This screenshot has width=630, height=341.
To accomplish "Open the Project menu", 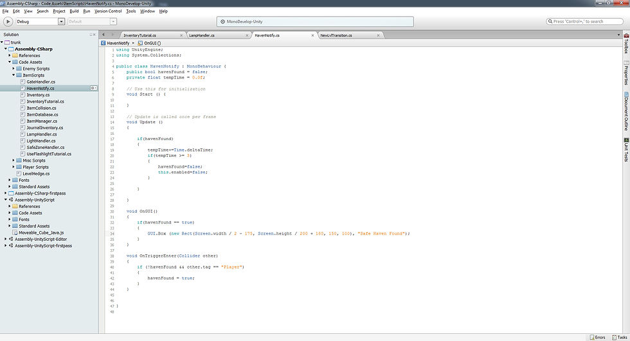I will pos(59,11).
